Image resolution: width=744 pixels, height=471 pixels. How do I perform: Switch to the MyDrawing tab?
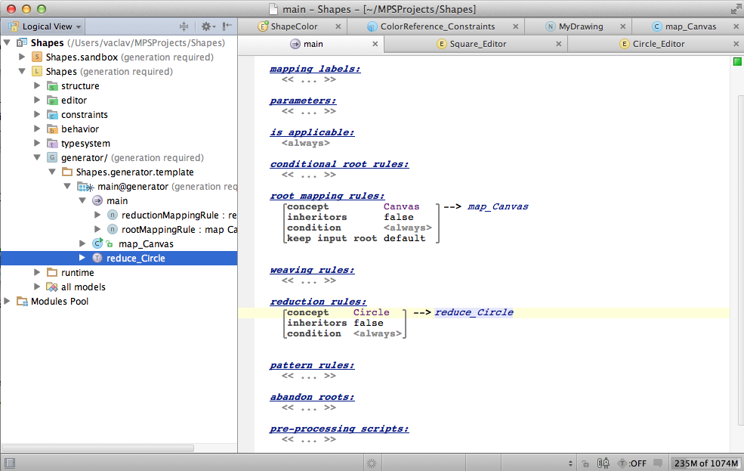coord(580,26)
